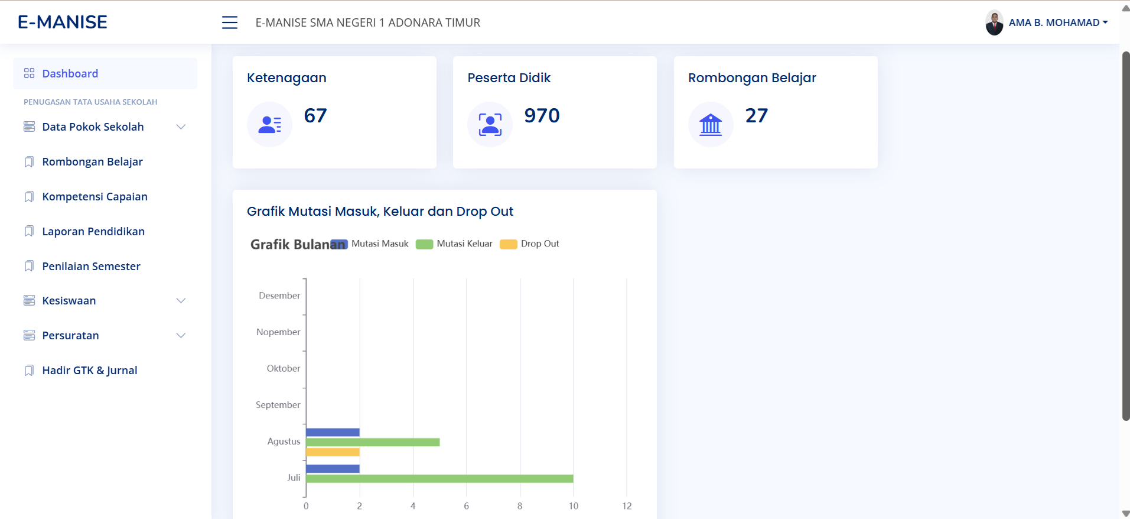Image resolution: width=1130 pixels, height=519 pixels.
Task: Click the green Juli Mutasi Keluar bar
Action: pyautogui.click(x=439, y=479)
